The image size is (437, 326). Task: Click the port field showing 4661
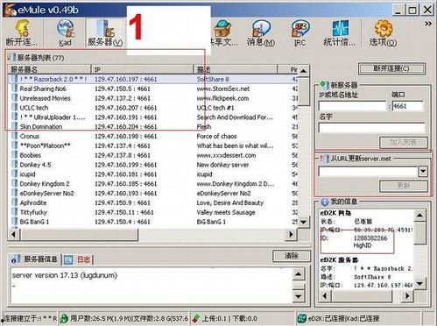[407, 106]
